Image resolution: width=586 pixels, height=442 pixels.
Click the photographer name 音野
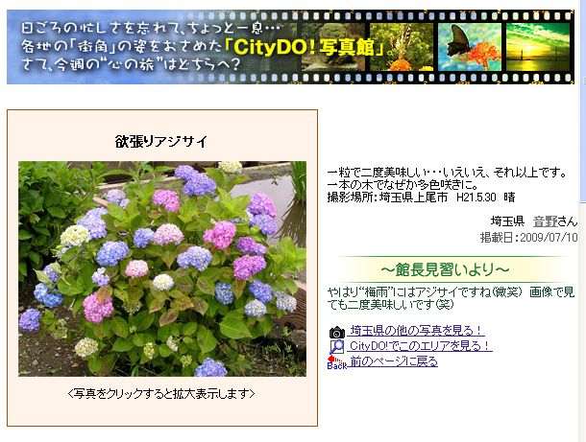coord(552,221)
